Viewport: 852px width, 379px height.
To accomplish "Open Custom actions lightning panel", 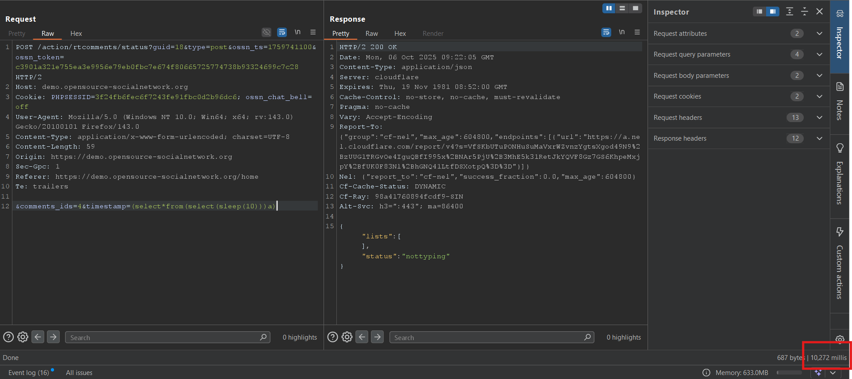I will coord(840,264).
